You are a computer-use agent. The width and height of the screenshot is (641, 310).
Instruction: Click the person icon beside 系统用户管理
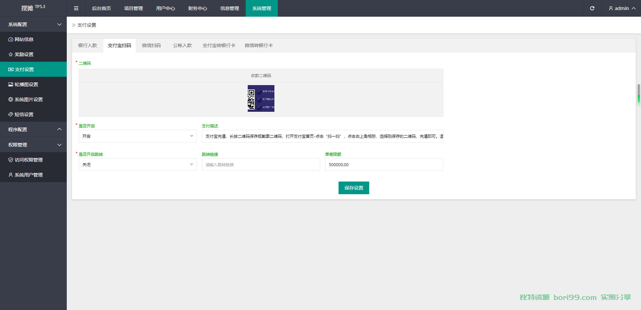click(x=11, y=175)
